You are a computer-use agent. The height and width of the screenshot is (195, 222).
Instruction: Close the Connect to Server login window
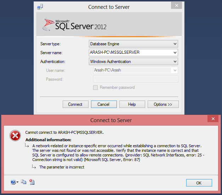(176, 5)
